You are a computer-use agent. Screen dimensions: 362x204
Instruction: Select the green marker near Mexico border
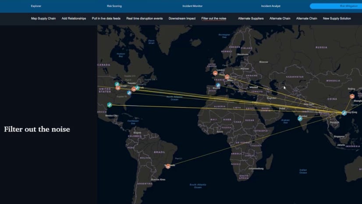110,105
